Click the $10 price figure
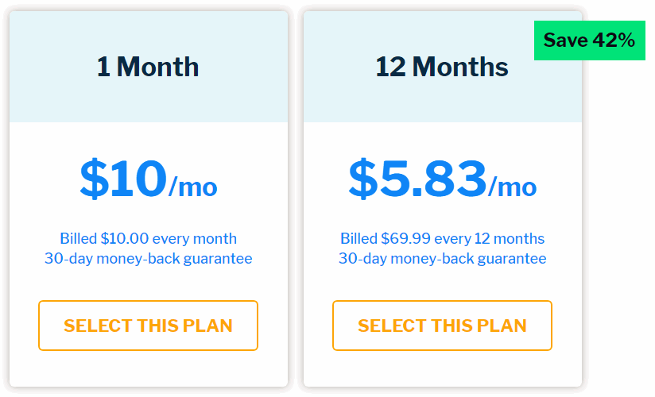This screenshot has height=397, width=655. click(x=124, y=179)
